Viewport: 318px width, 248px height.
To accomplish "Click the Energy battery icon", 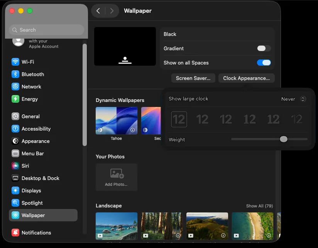I will pyautogui.click(x=15, y=99).
